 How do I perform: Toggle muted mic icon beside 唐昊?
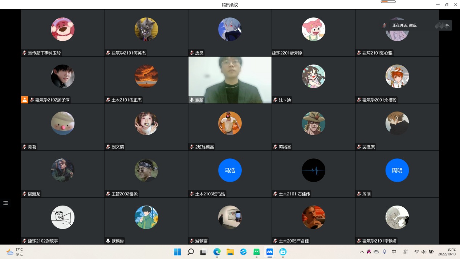click(192, 53)
